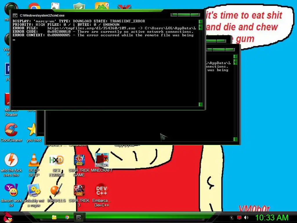The image size is (297, 223).
Task: Open Chrome from the taskbar
Action: (67, 217)
